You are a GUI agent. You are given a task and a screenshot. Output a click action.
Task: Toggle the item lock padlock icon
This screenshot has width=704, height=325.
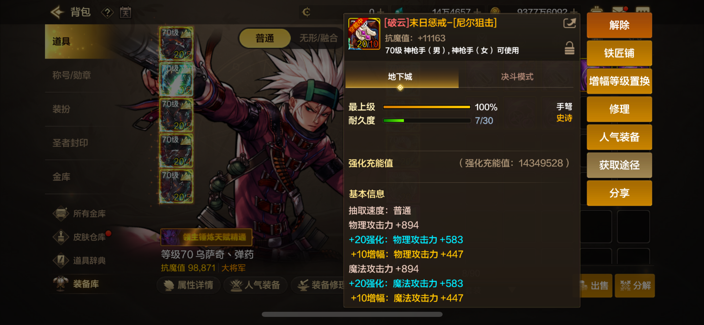pyautogui.click(x=569, y=48)
